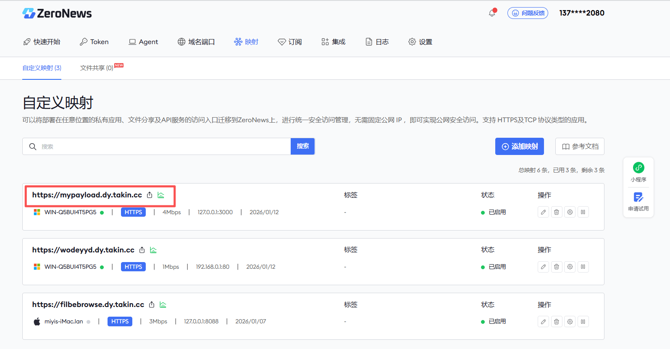670x349 pixels.
Task: Edit the wodeyyd.dy.takin.cc mapping
Action: pyautogui.click(x=543, y=267)
